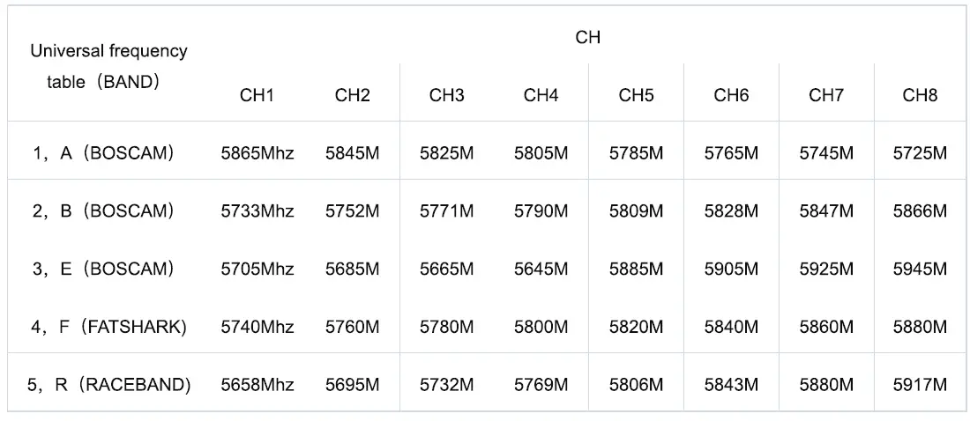Click the 5733Mhz cell

pyautogui.click(x=257, y=211)
